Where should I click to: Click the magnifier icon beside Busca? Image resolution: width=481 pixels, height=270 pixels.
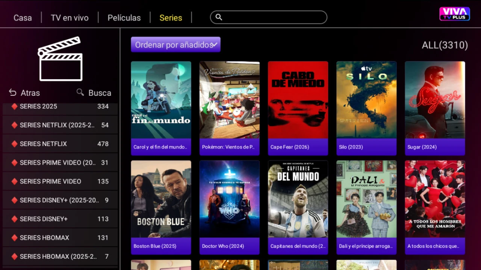point(80,92)
